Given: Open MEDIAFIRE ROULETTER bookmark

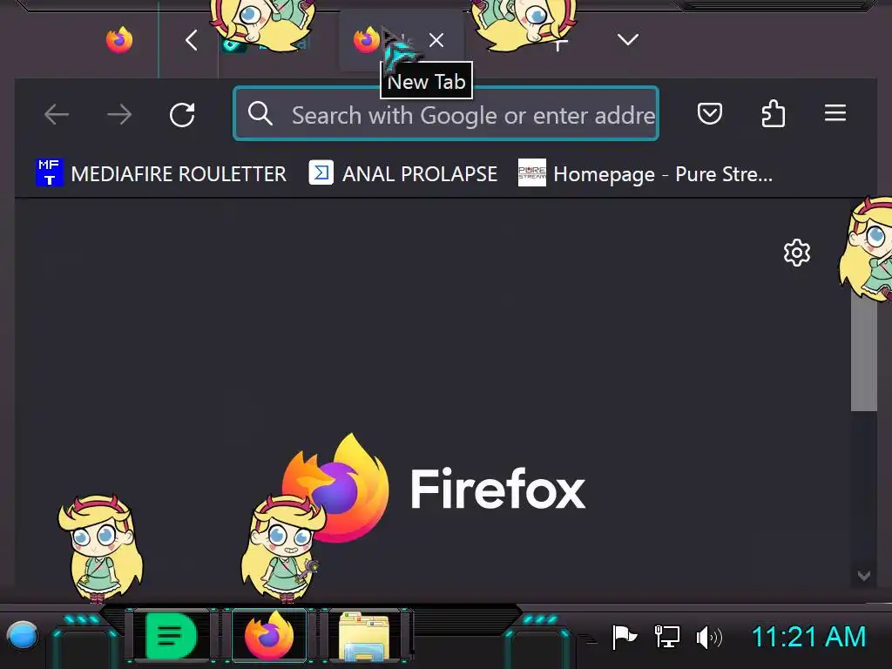Looking at the screenshot, I should pos(161,173).
